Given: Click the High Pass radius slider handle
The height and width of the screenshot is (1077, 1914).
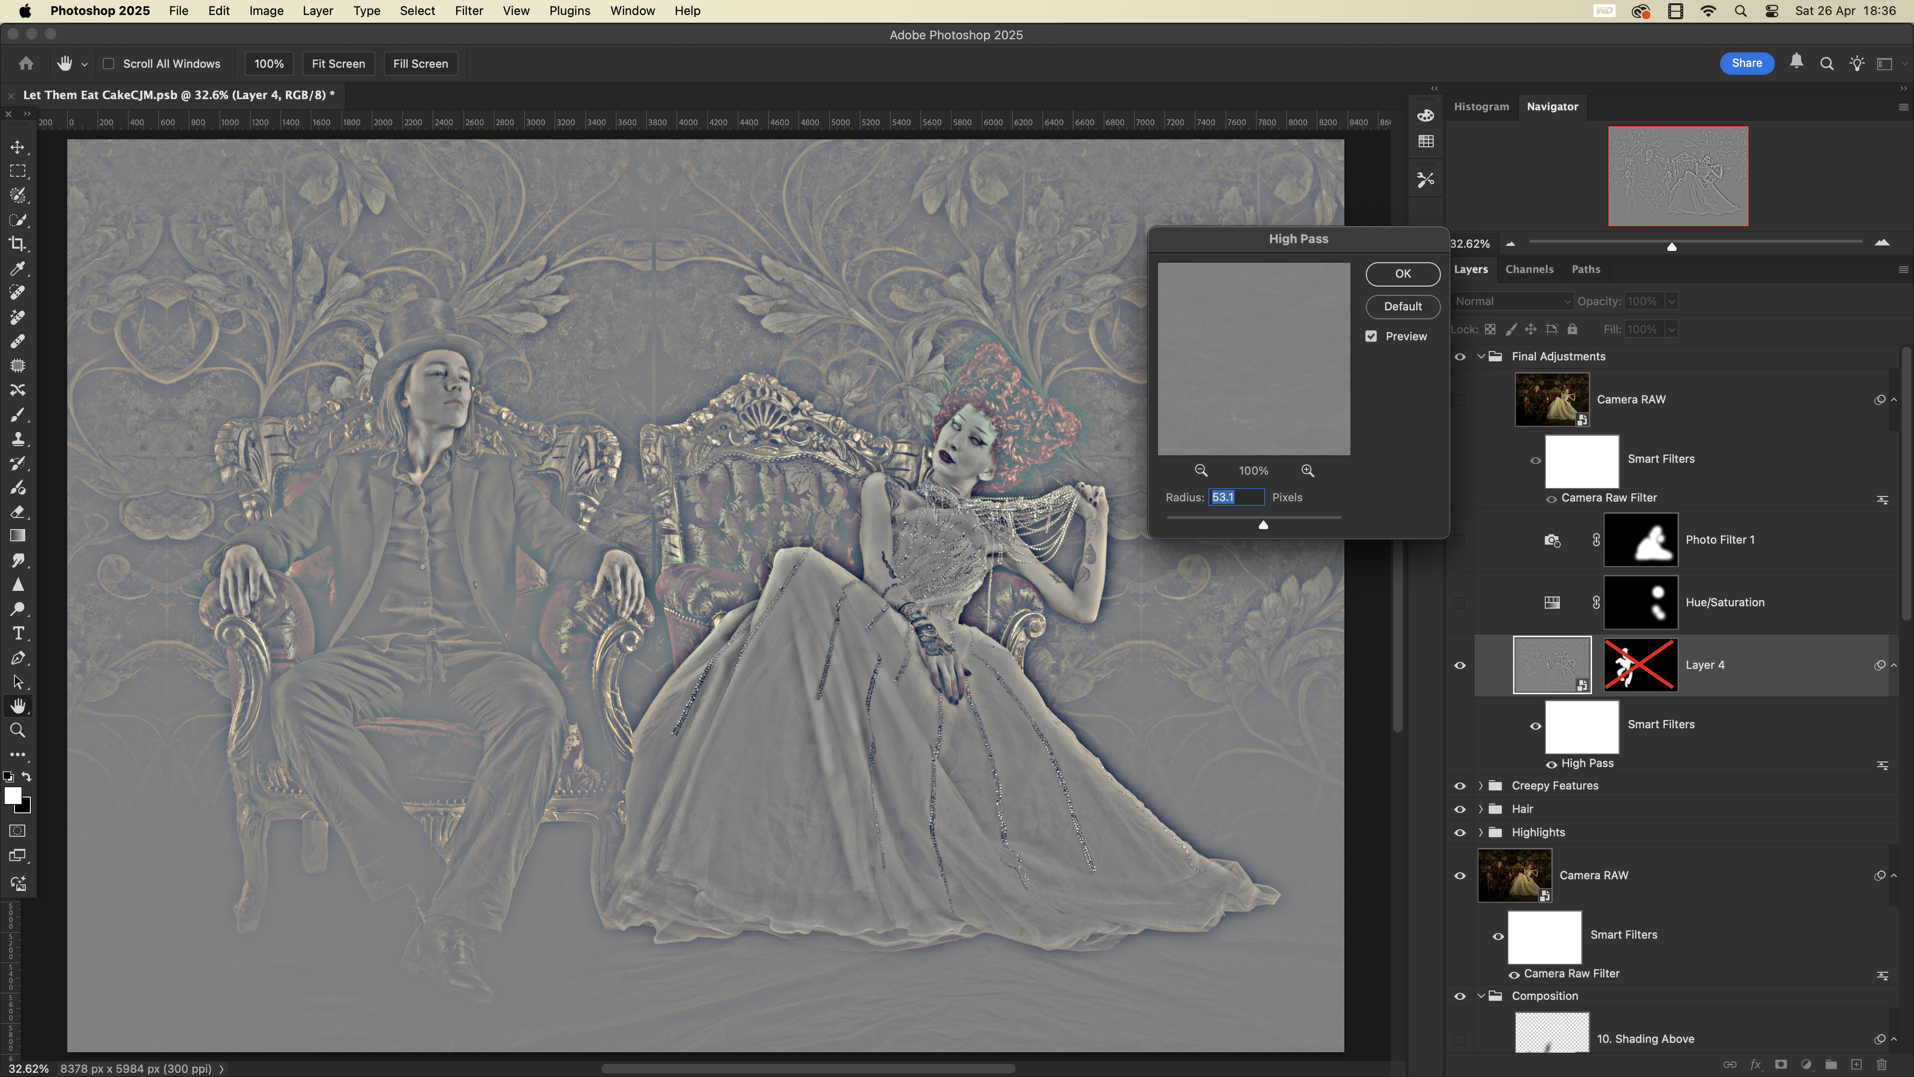Looking at the screenshot, I should [x=1263, y=525].
